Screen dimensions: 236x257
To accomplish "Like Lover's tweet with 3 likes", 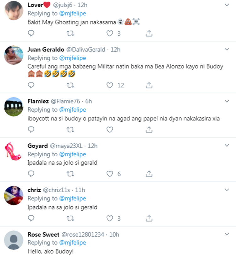I will 110,33.
